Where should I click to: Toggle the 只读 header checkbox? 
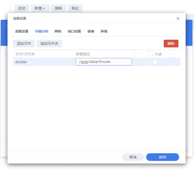click(x=150, y=54)
